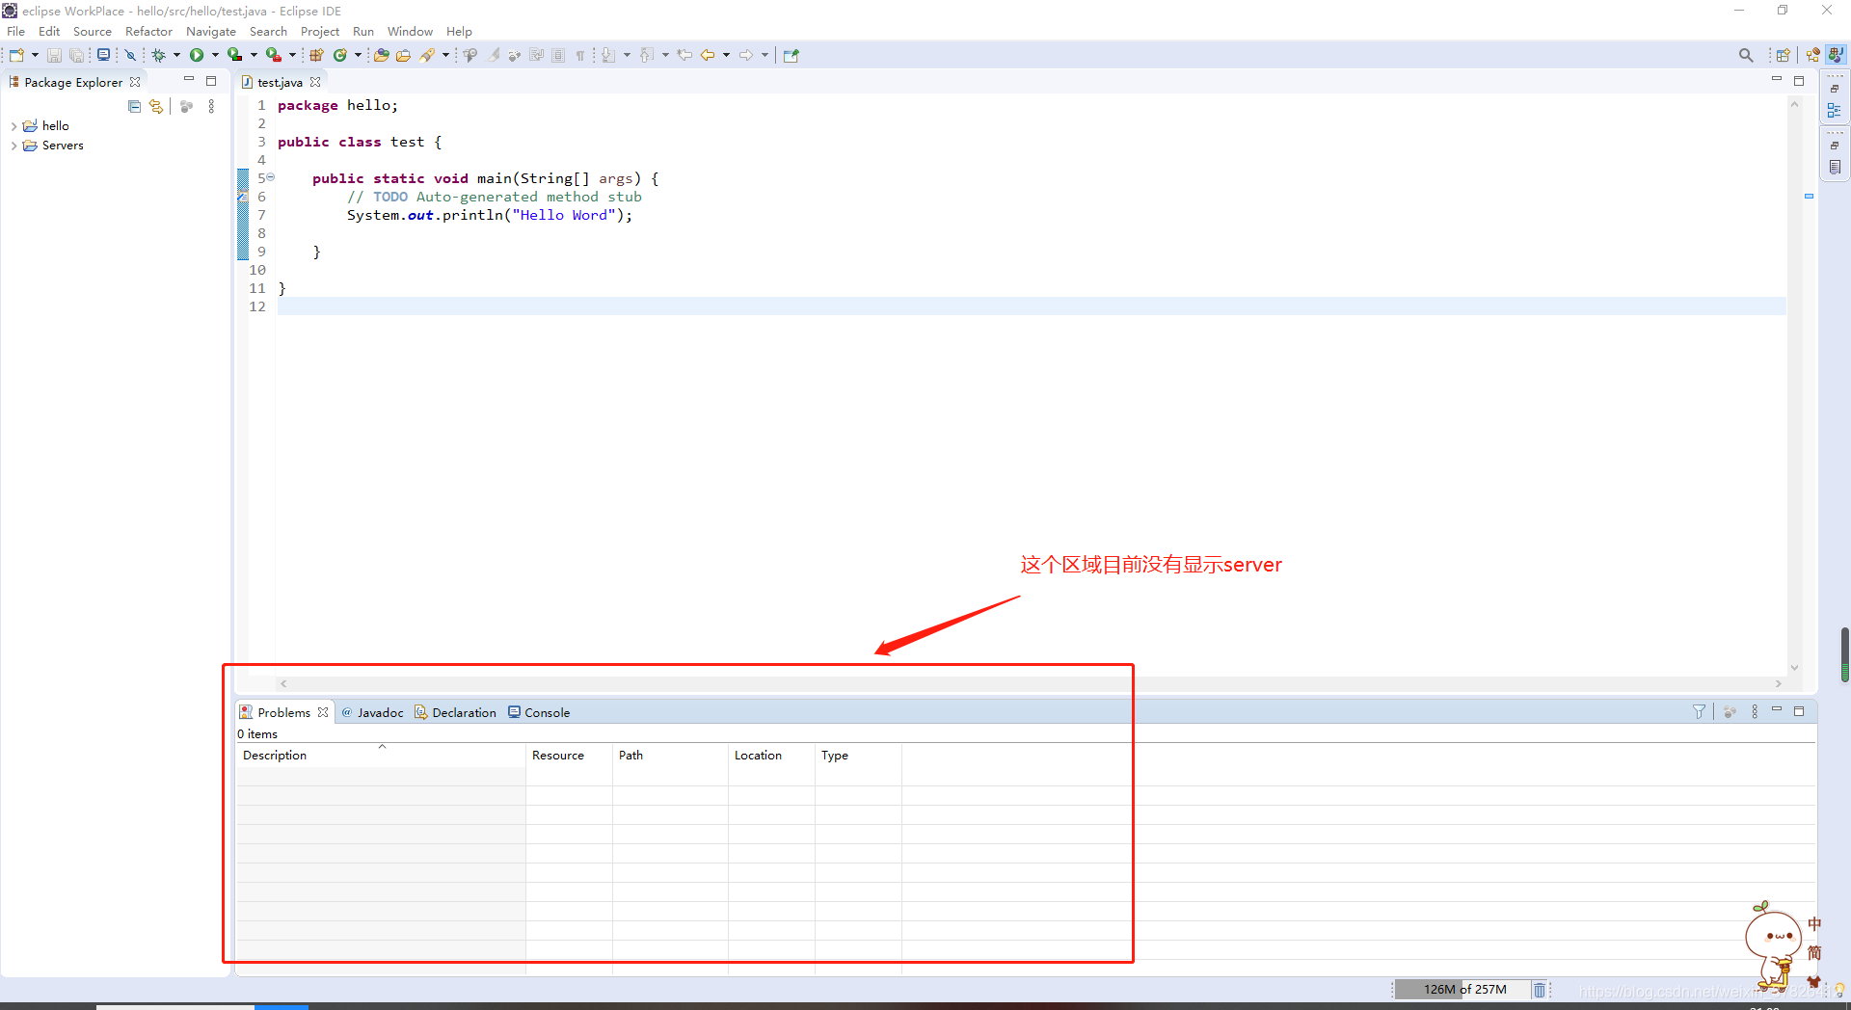
Task: Expand the hello project in Package Explorer
Action: pyautogui.click(x=13, y=125)
